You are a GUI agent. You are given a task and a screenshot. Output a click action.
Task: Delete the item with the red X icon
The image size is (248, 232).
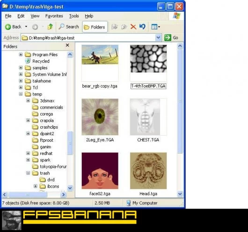pyautogui.click(x=133, y=27)
